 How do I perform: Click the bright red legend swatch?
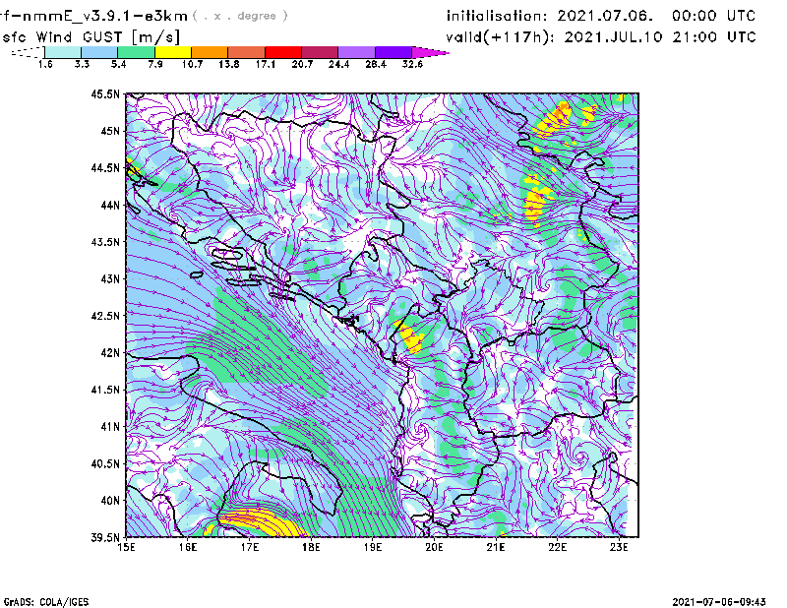pyautogui.click(x=283, y=52)
